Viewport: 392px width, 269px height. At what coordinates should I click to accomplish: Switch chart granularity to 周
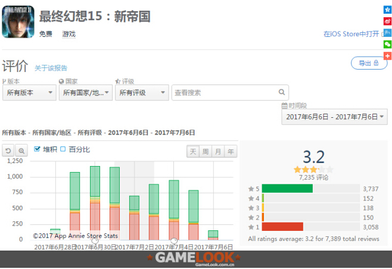206,151
